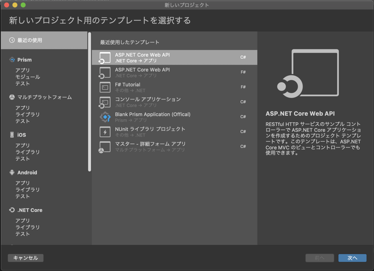Open アプリ under .NET Core
The image size is (374, 271).
[x=23, y=221]
